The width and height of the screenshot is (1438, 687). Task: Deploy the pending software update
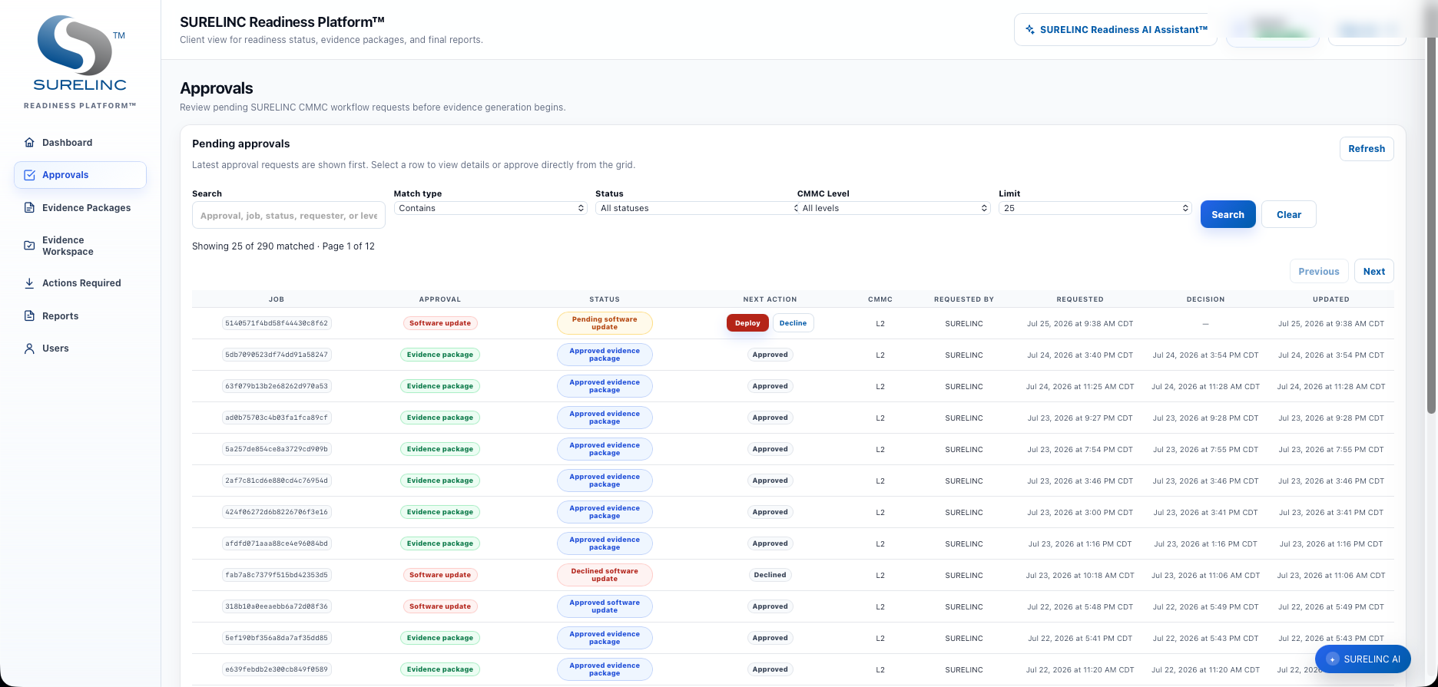[x=747, y=323]
